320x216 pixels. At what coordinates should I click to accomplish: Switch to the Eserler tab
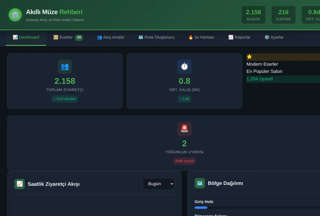[68, 37]
